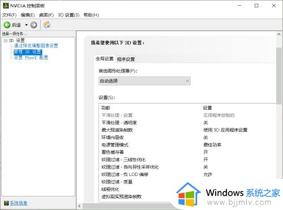Minimize the NVIDIA control panel window
Viewport: 283px width, 210px height.
(x=239, y=6)
